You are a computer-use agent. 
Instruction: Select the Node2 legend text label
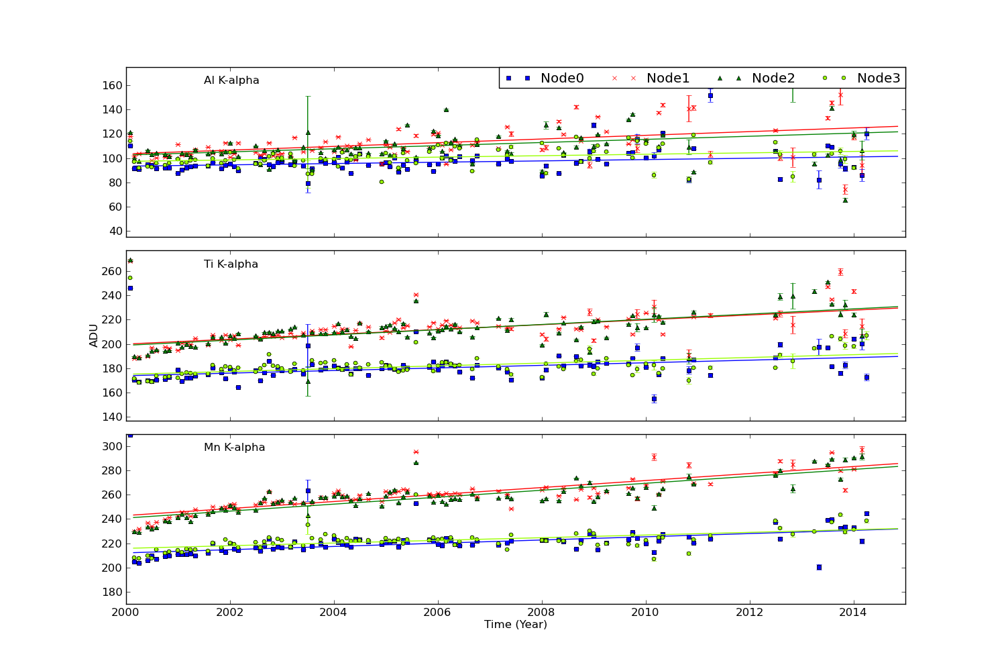(773, 78)
